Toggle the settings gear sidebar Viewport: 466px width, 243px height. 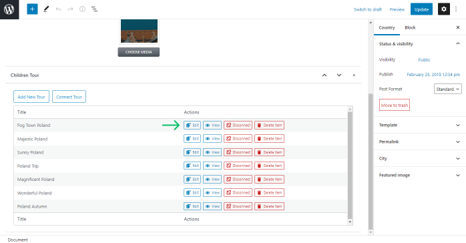click(x=444, y=9)
